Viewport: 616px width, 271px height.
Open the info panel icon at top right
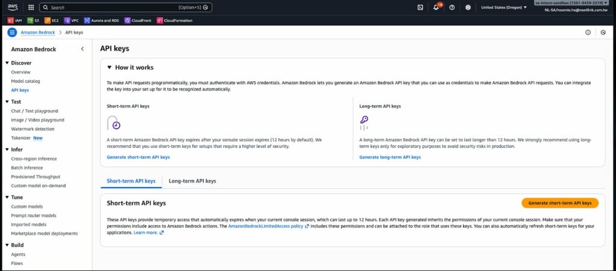588,32
